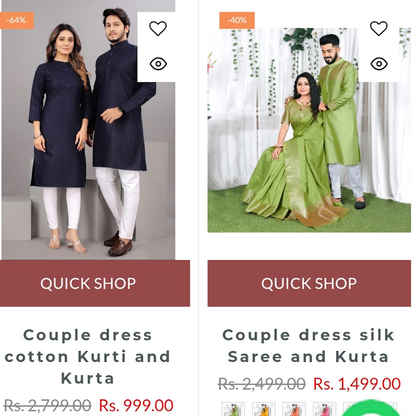
Task: Click the -64% discount badge
Action: [17, 20]
